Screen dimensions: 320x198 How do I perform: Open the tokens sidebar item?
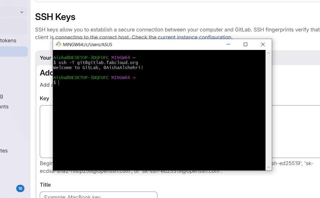tap(8, 41)
